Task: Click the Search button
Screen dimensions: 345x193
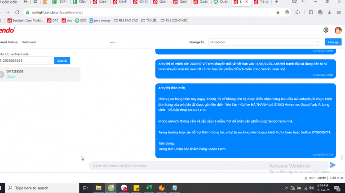Action: (62, 61)
